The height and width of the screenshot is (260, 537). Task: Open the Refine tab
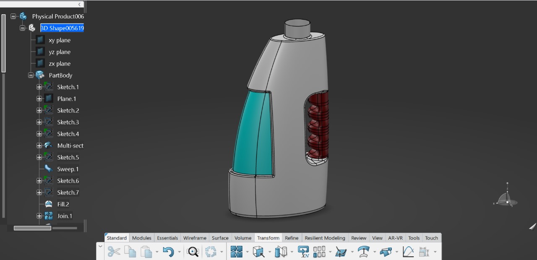292,238
